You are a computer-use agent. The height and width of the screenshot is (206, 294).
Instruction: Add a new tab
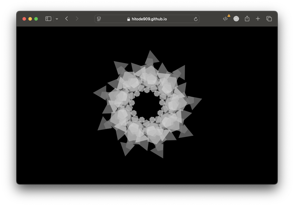tap(258, 19)
